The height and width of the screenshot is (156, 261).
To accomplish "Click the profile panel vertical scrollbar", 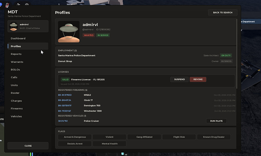I will (x=237, y=54).
